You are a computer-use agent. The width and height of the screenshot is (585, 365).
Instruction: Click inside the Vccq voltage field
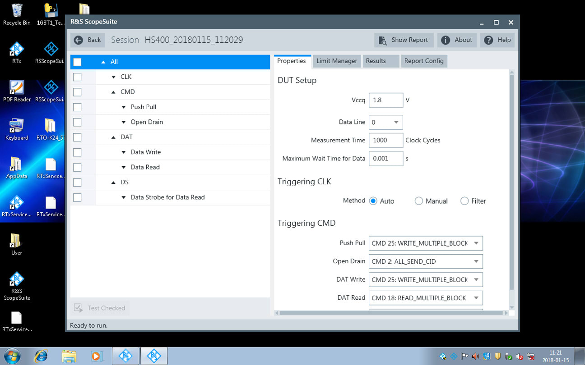point(386,100)
